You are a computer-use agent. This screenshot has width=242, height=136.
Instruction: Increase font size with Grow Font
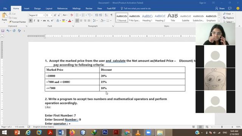(x=55, y=15)
